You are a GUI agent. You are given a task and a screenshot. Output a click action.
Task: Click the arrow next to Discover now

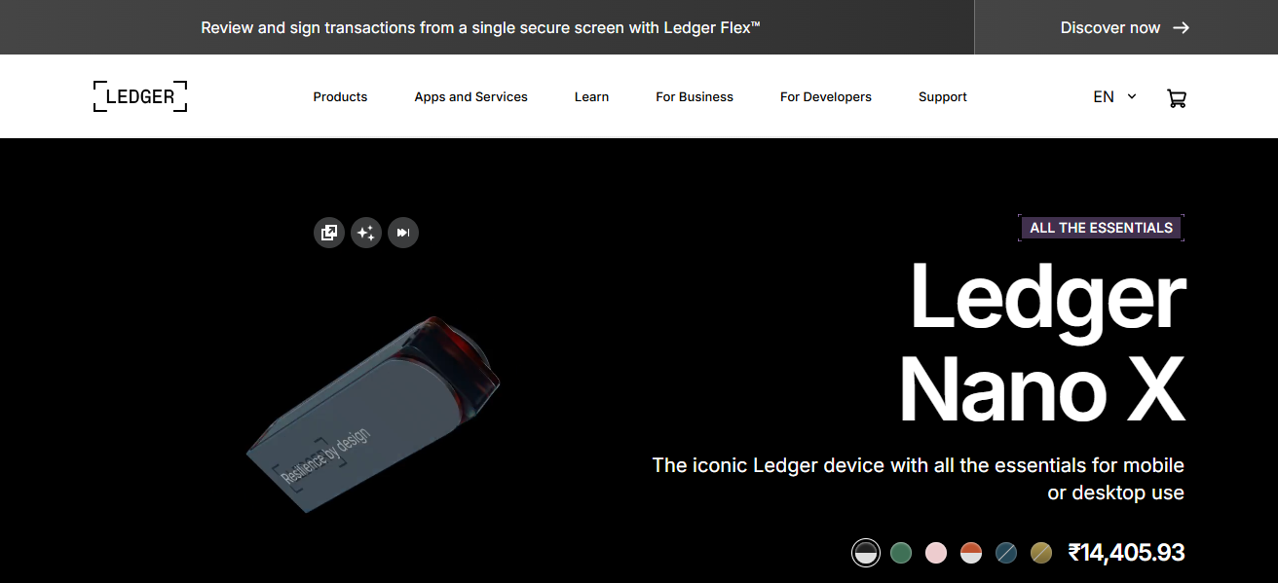(x=1181, y=27)
